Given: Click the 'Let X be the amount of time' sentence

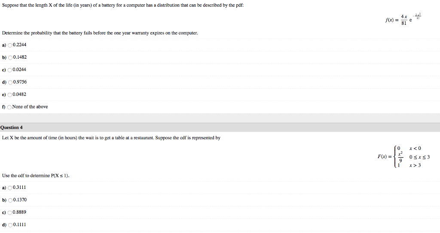Looking at the screenshot, I should pos(111,138).
